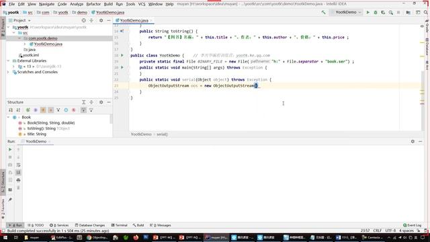Screen dimensions: 430x242
Task: Open the Event Log button
Action: coord(413,225)
